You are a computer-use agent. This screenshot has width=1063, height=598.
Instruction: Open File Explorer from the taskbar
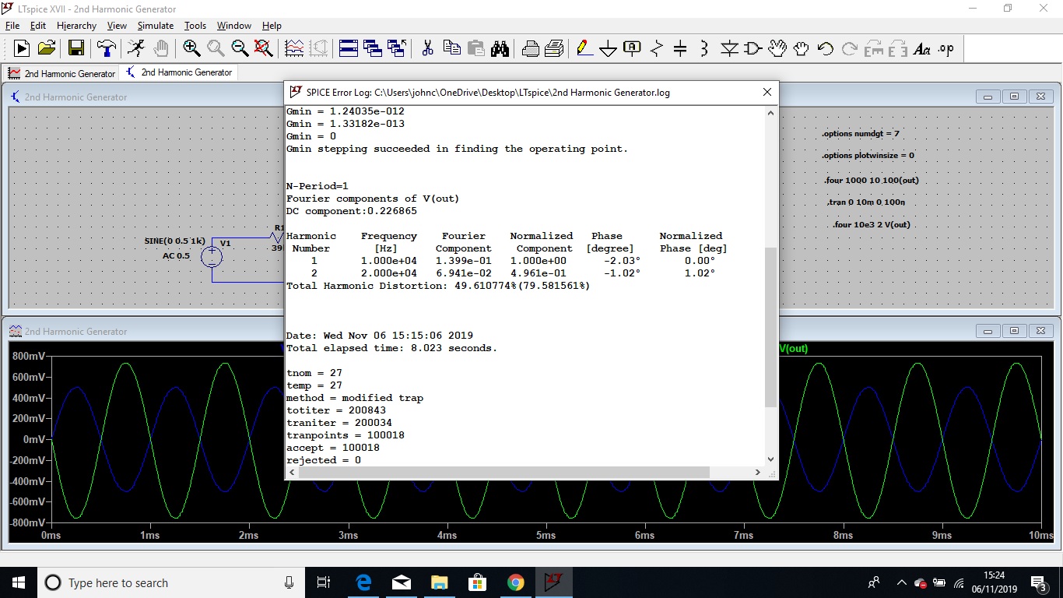(x=439, y=582)
